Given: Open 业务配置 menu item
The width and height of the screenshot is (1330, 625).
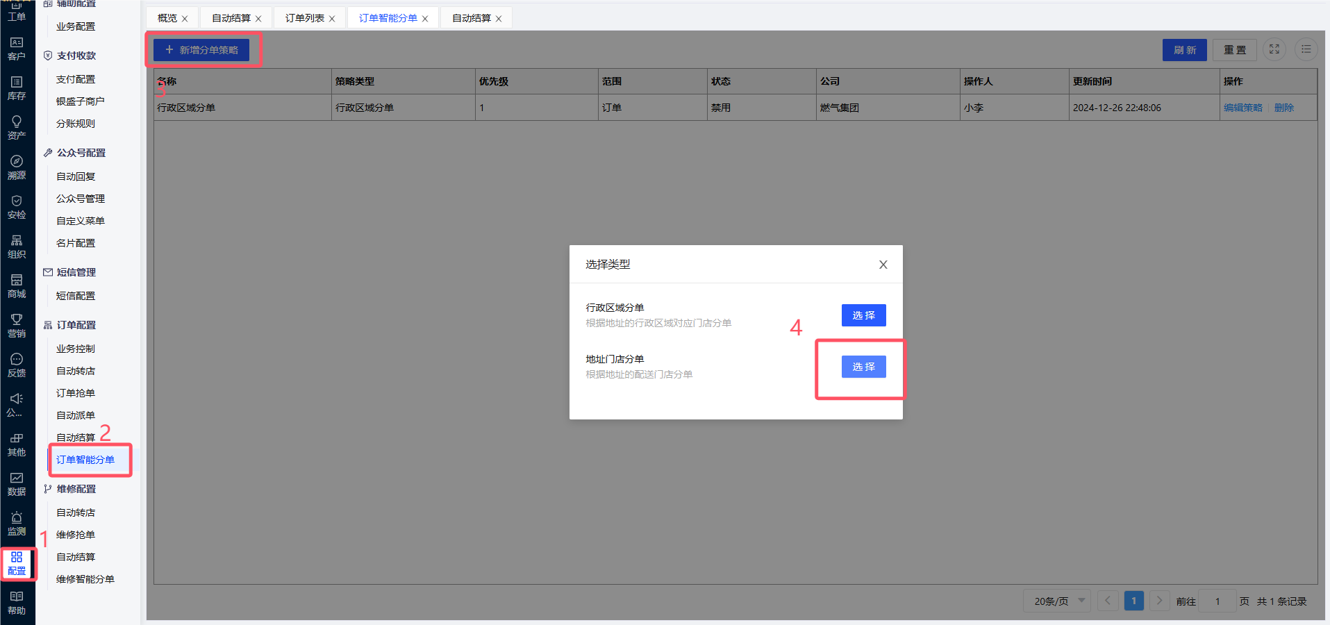Looking at the screenshot, I should pyautogui.click(x=76, y=26).
